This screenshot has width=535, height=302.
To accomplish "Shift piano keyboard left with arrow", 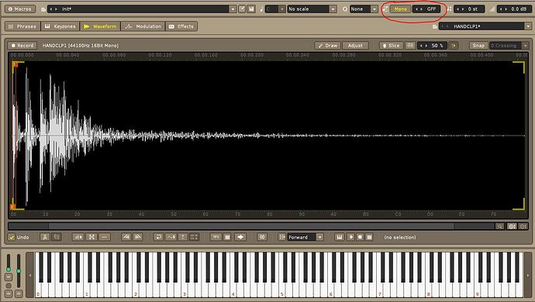I will [29, 275].
